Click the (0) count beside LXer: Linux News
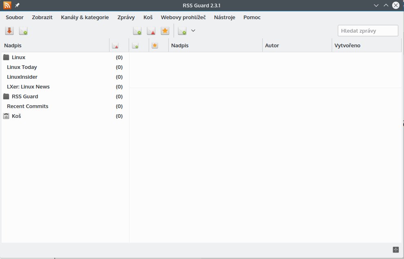 click(119, 87)
